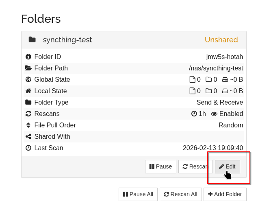
Task: Click the Last Scan clock icon
Action: tap(28, 148)
